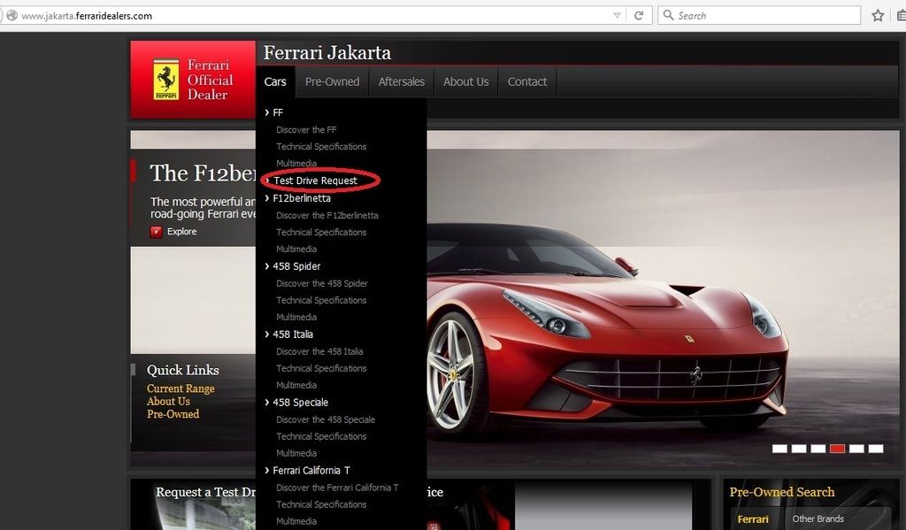
Task: Open the Pre-Owned menu tab
Action: [x=333, y=81]
